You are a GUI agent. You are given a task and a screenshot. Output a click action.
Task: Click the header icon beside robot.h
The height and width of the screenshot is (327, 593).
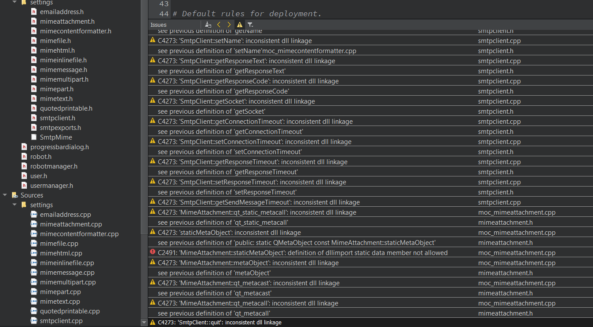24,157
